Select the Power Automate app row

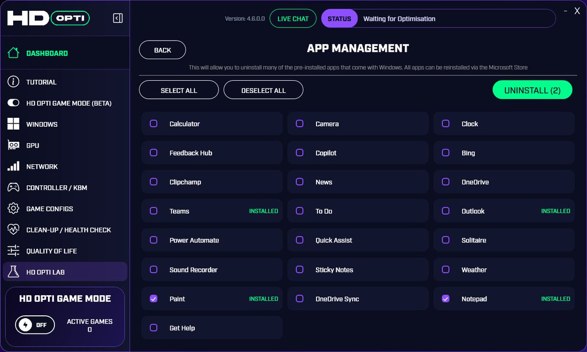click(212, 240)
